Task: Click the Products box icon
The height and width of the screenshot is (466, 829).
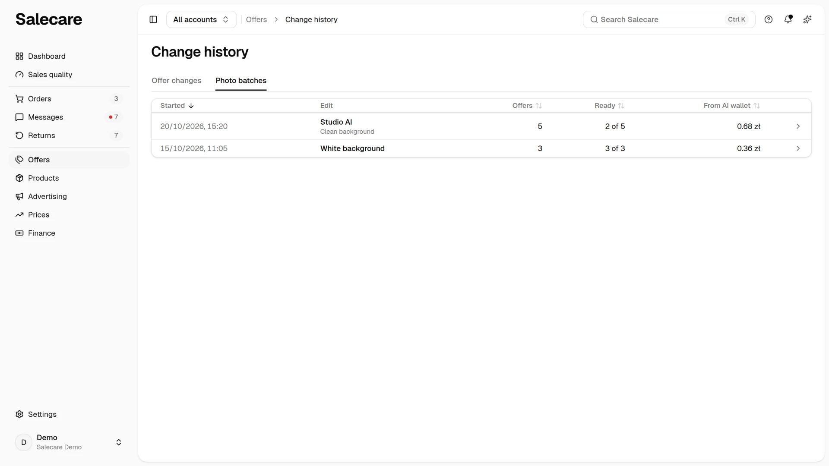Action: tap(19, 178)
